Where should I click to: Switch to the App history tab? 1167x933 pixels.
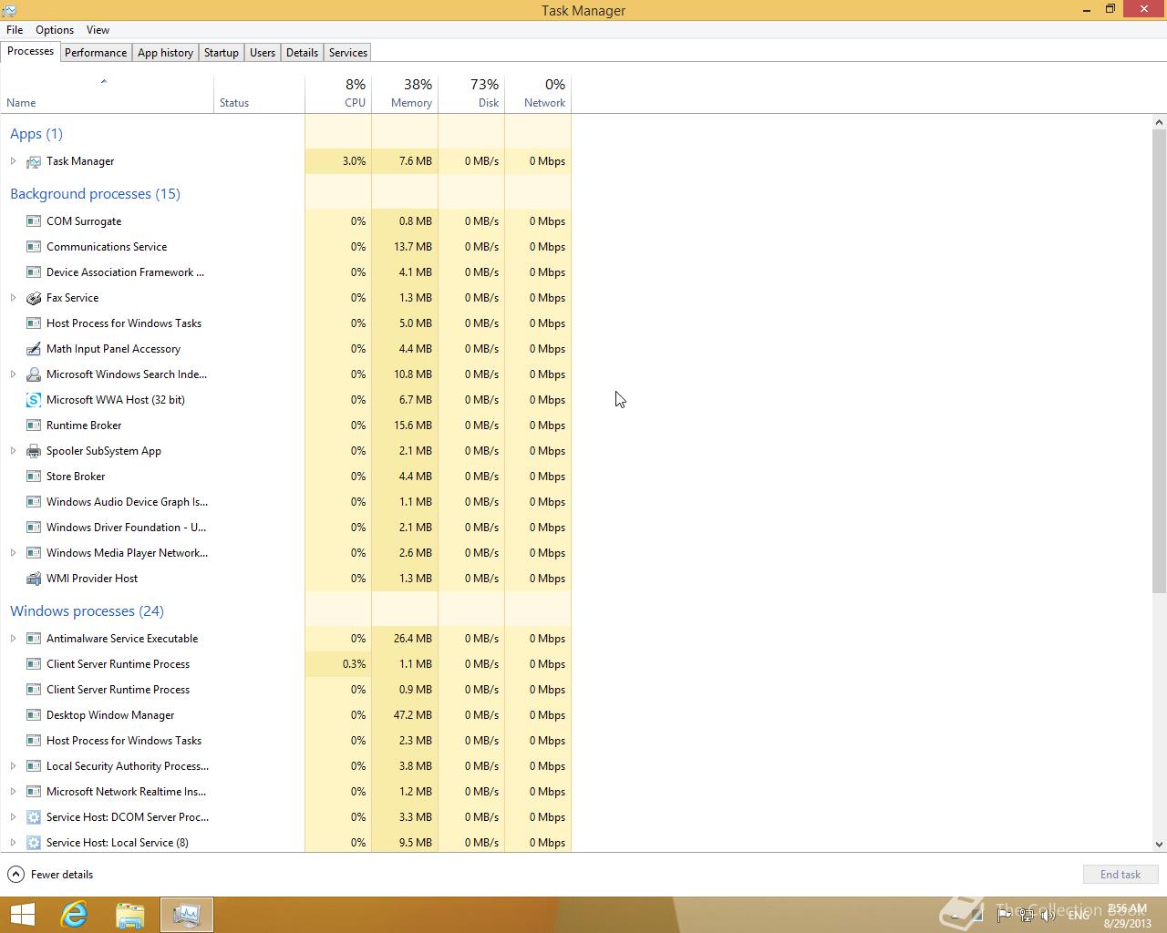click(165, 53)
